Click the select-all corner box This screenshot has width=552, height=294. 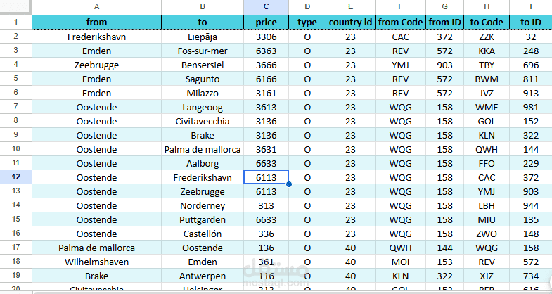point(16,7)
